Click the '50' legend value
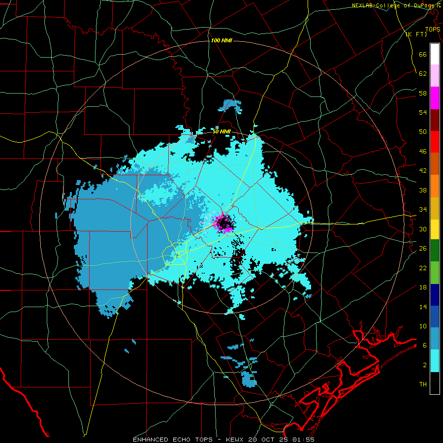Viewport: 443px width, 443px height. (423, 132)
